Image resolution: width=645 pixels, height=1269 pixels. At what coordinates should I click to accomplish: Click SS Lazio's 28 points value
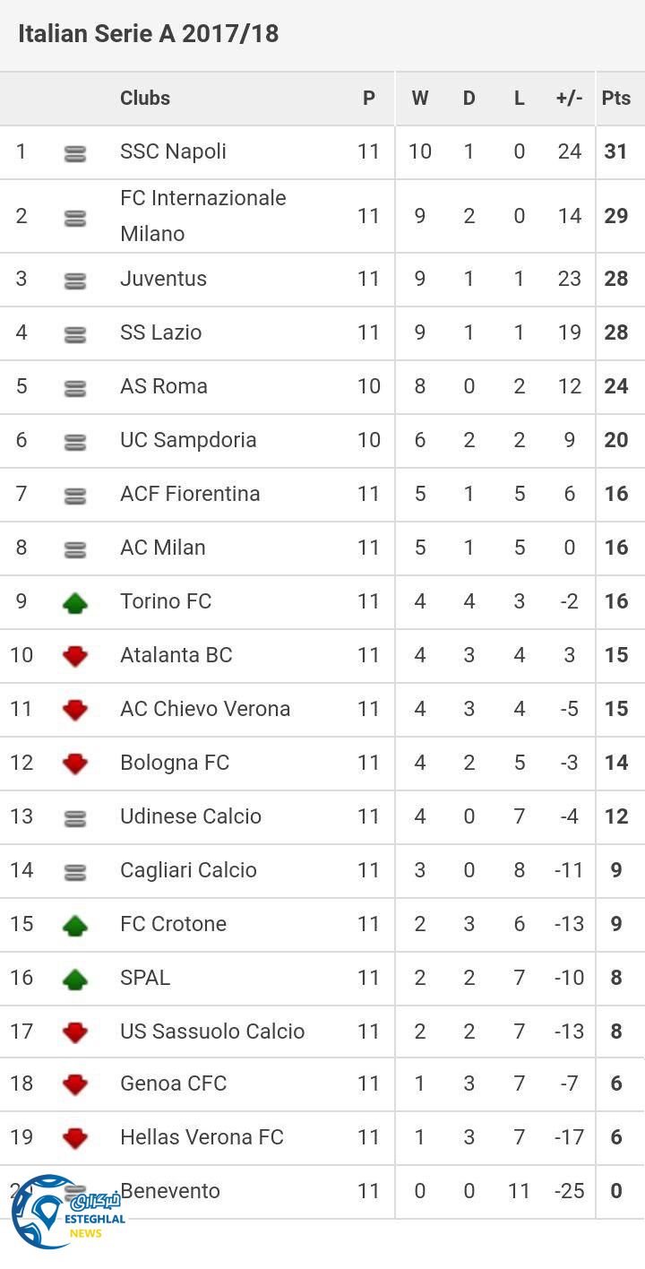pos(616,332)
